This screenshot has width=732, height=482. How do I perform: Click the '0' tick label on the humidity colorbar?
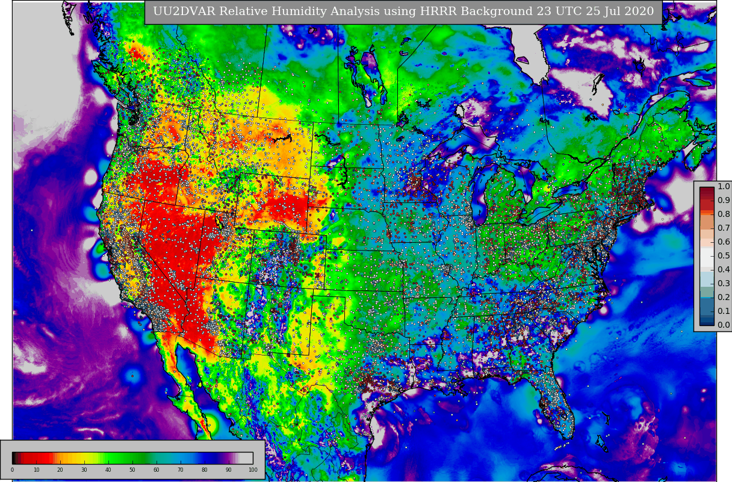coord(12,470)
